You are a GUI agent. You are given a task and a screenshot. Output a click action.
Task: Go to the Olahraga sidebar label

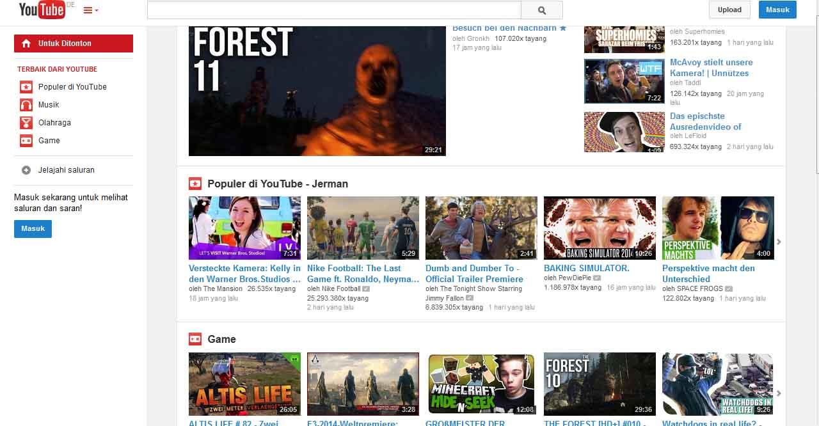pyautogui.click(x=54, y=123)
